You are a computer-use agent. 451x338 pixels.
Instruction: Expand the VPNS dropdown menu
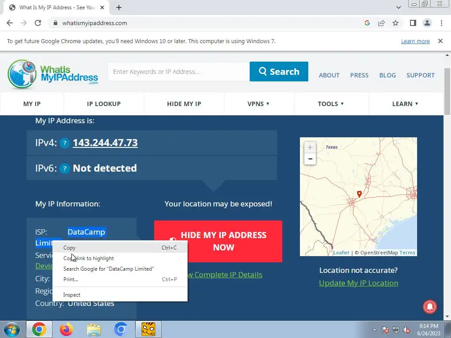pos(259,104)
